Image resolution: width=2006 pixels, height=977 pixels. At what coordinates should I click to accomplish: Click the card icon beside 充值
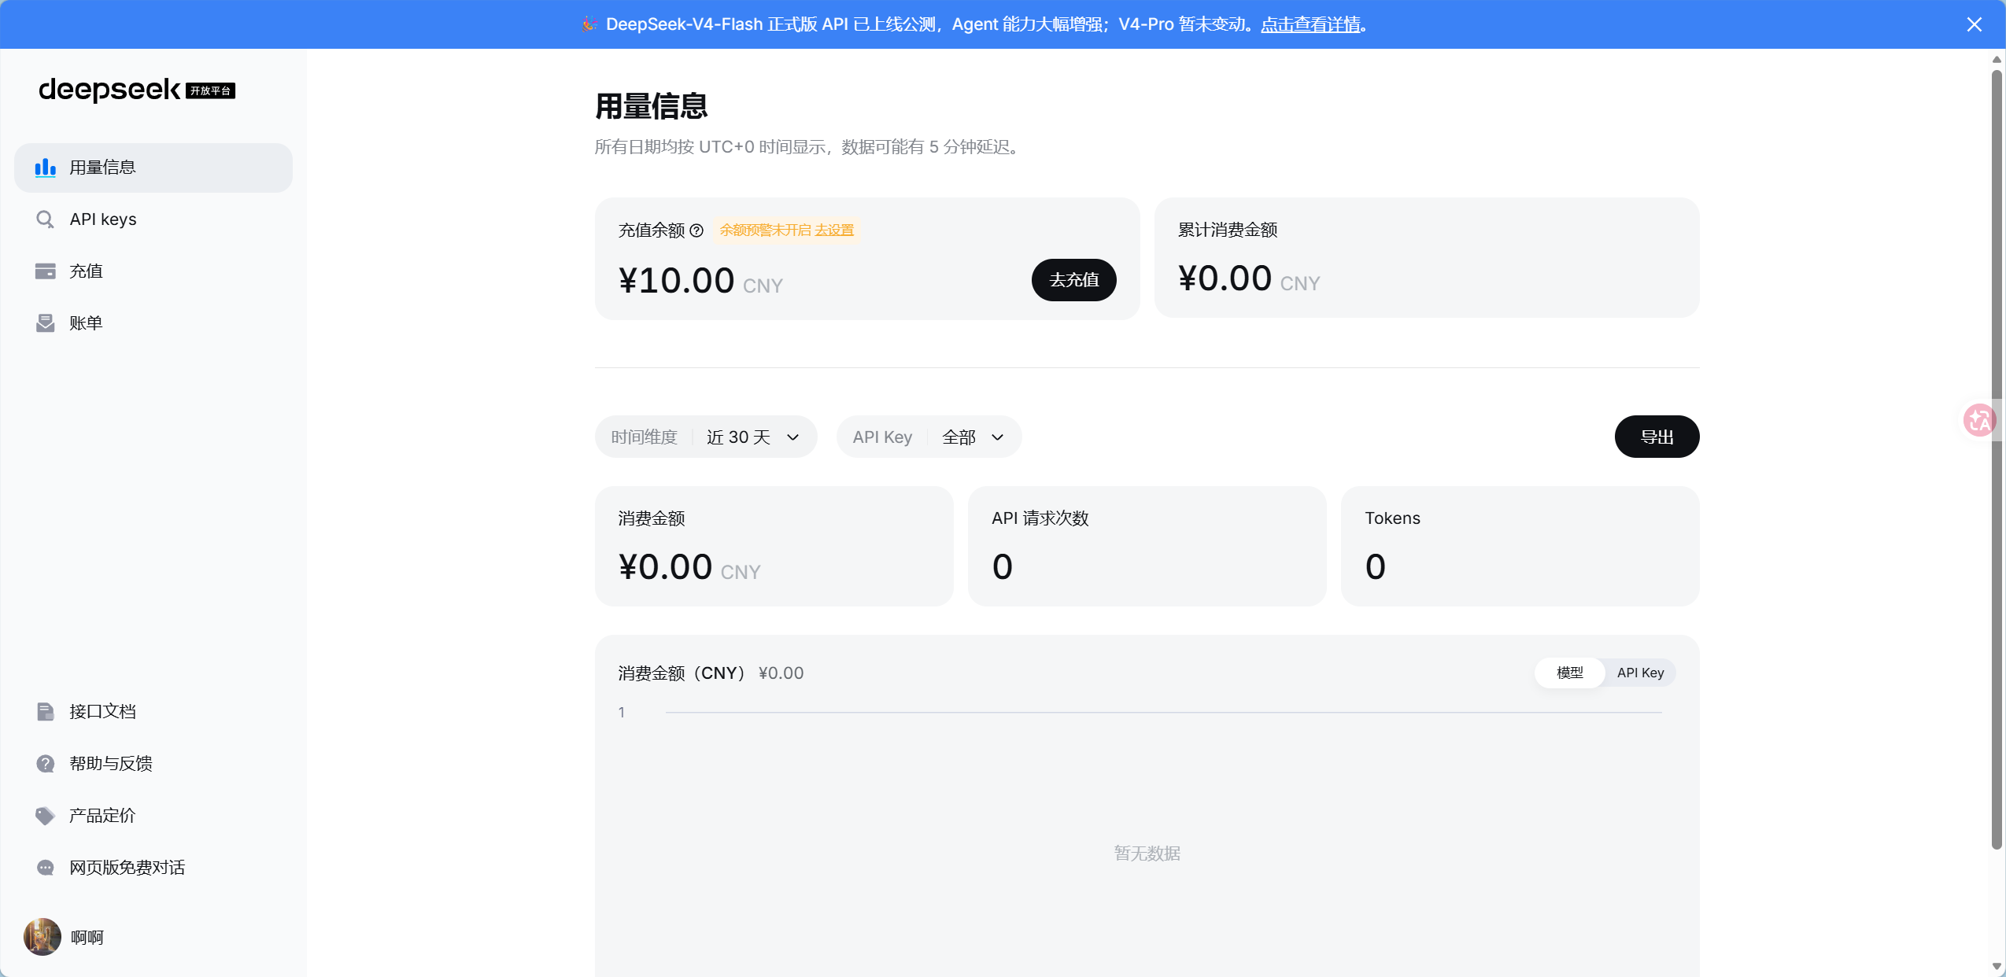click(46, 271)
